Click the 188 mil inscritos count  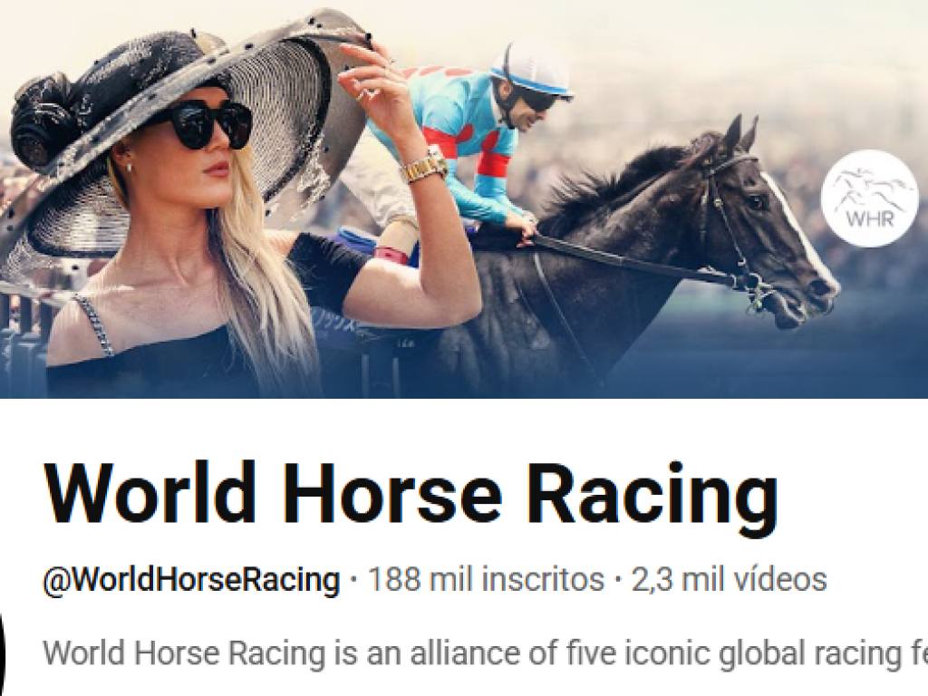tap(487, 579)
